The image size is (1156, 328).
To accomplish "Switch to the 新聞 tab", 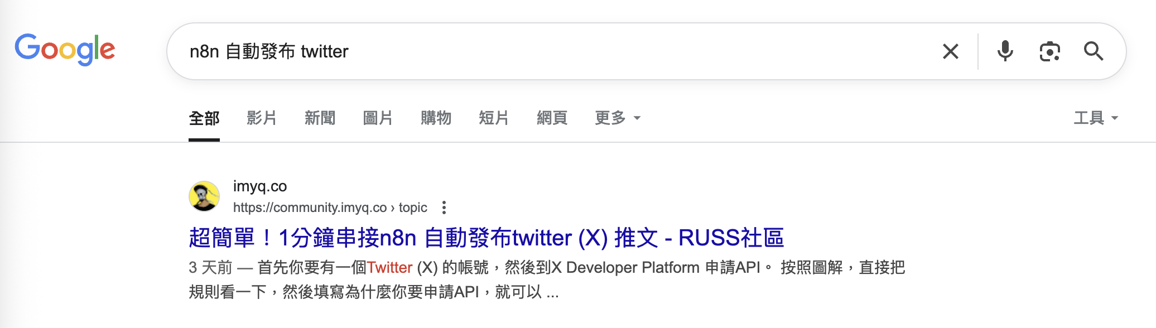I will coord(320,118).
